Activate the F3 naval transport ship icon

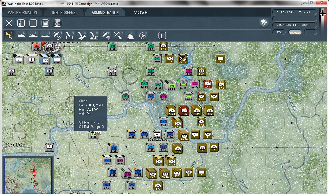(x=33, y=35)
